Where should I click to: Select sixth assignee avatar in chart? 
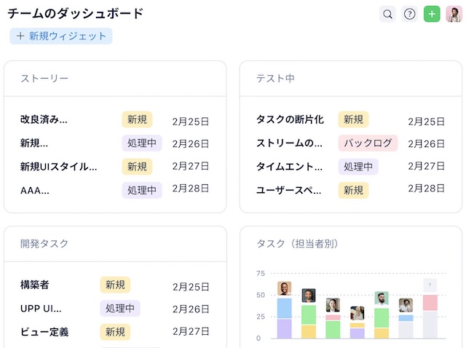(406, 305)
